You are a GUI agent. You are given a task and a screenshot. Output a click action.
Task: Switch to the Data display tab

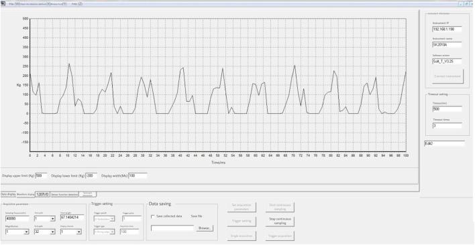8,194
